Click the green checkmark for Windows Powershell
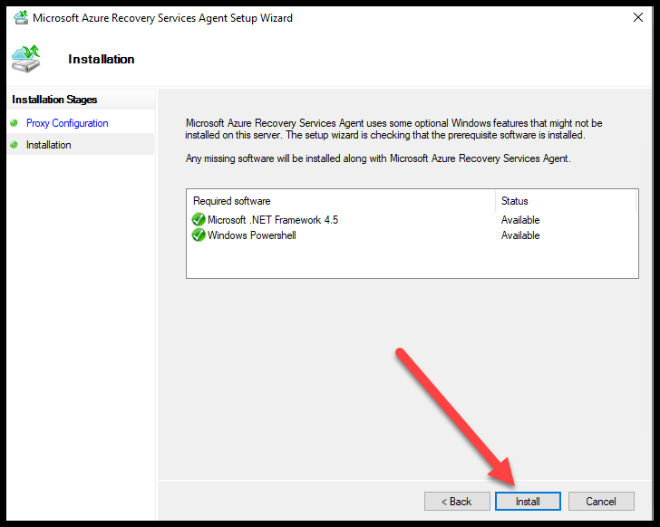 (199, 235)
